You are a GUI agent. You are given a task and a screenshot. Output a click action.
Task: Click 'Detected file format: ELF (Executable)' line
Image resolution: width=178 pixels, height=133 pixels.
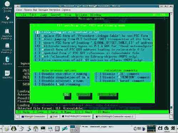50,108
